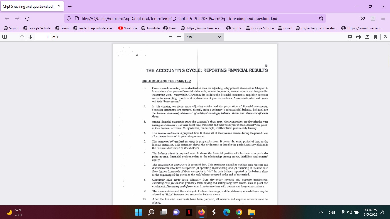
Task: Close the Chpt 5 PDF tab
Action: [x=59, y=6]
